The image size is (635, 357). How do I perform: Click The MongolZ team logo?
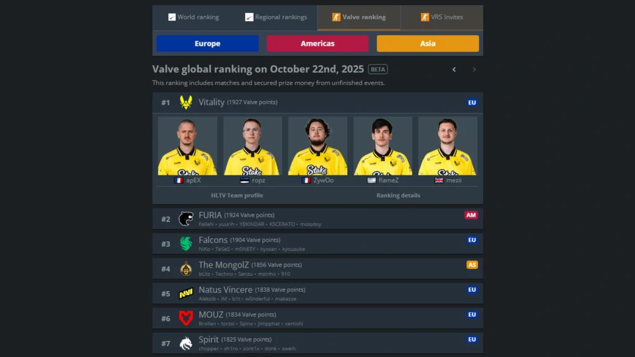click(x=186, y=269)
